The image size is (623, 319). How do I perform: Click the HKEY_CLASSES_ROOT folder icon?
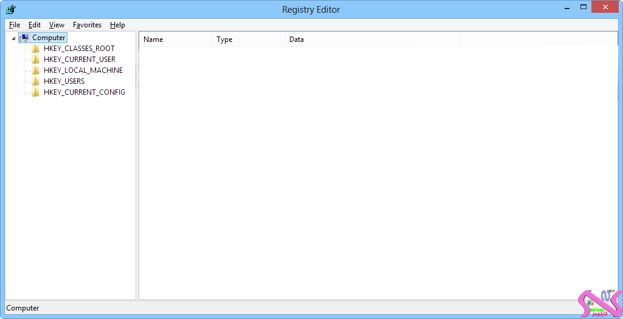tap(36, 49)
